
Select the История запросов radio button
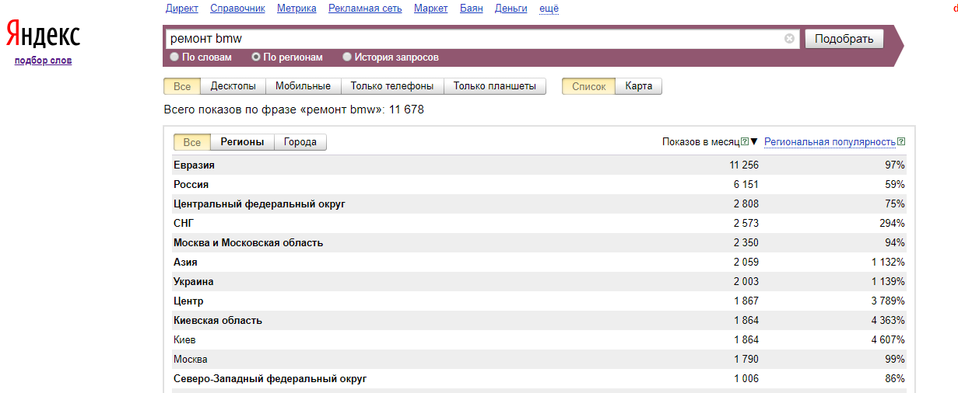click(347, 57)
